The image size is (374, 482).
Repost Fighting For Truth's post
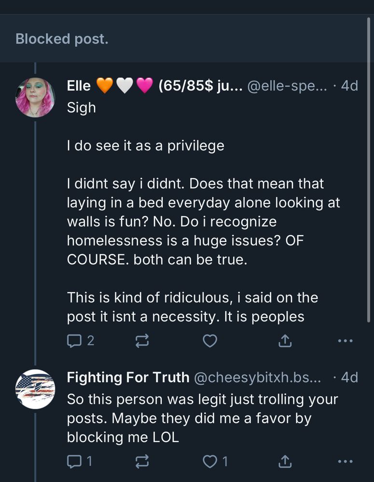142,462
